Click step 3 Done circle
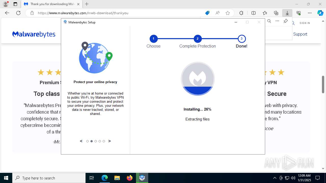 tap(241, 39)
